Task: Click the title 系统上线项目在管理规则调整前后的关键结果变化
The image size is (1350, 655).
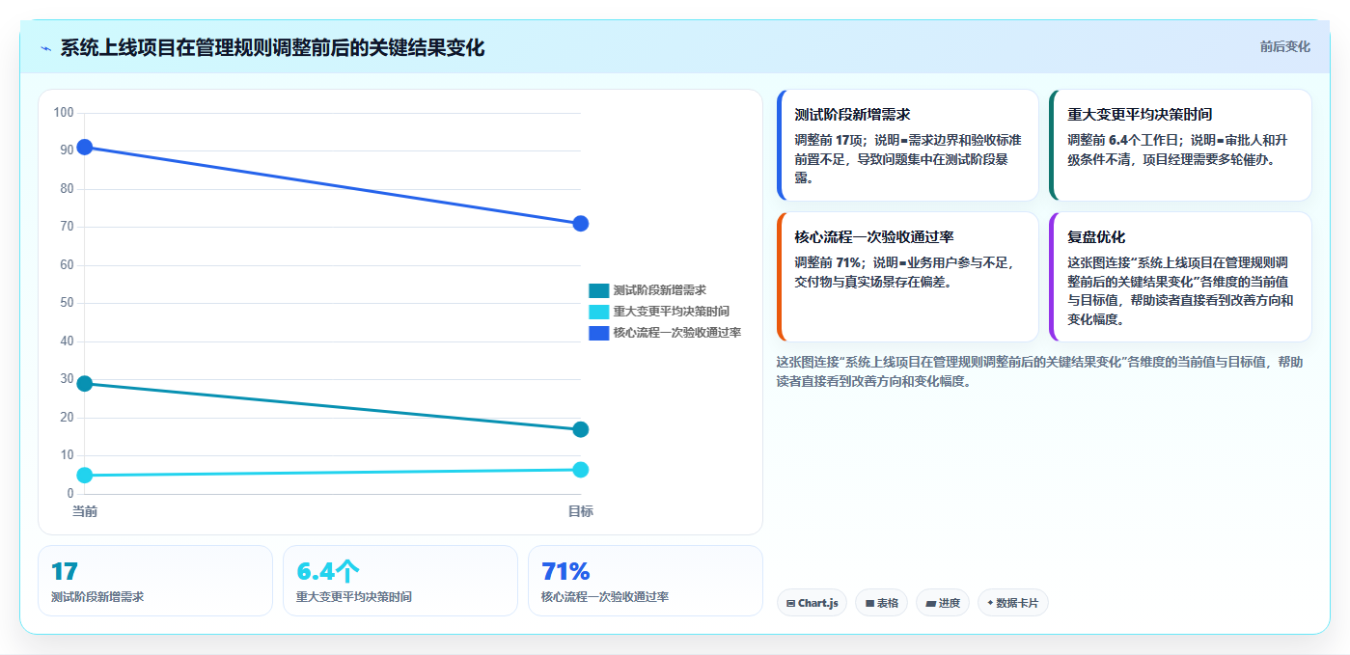Action: 272,48
